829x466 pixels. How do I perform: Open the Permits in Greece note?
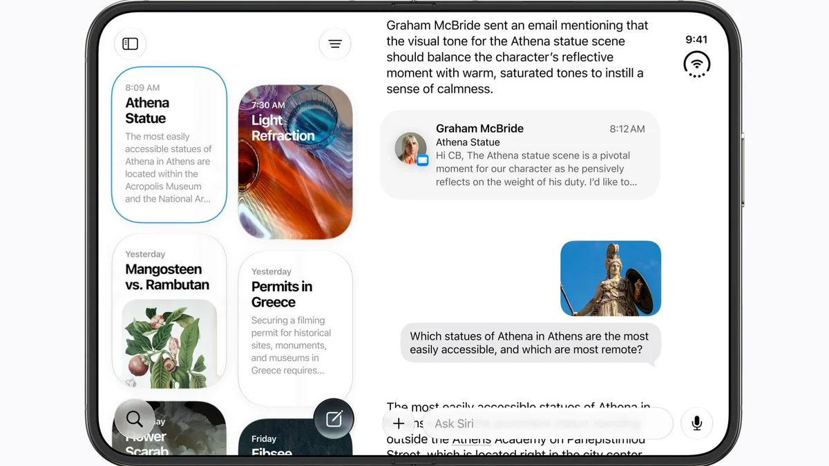[295, 328]
